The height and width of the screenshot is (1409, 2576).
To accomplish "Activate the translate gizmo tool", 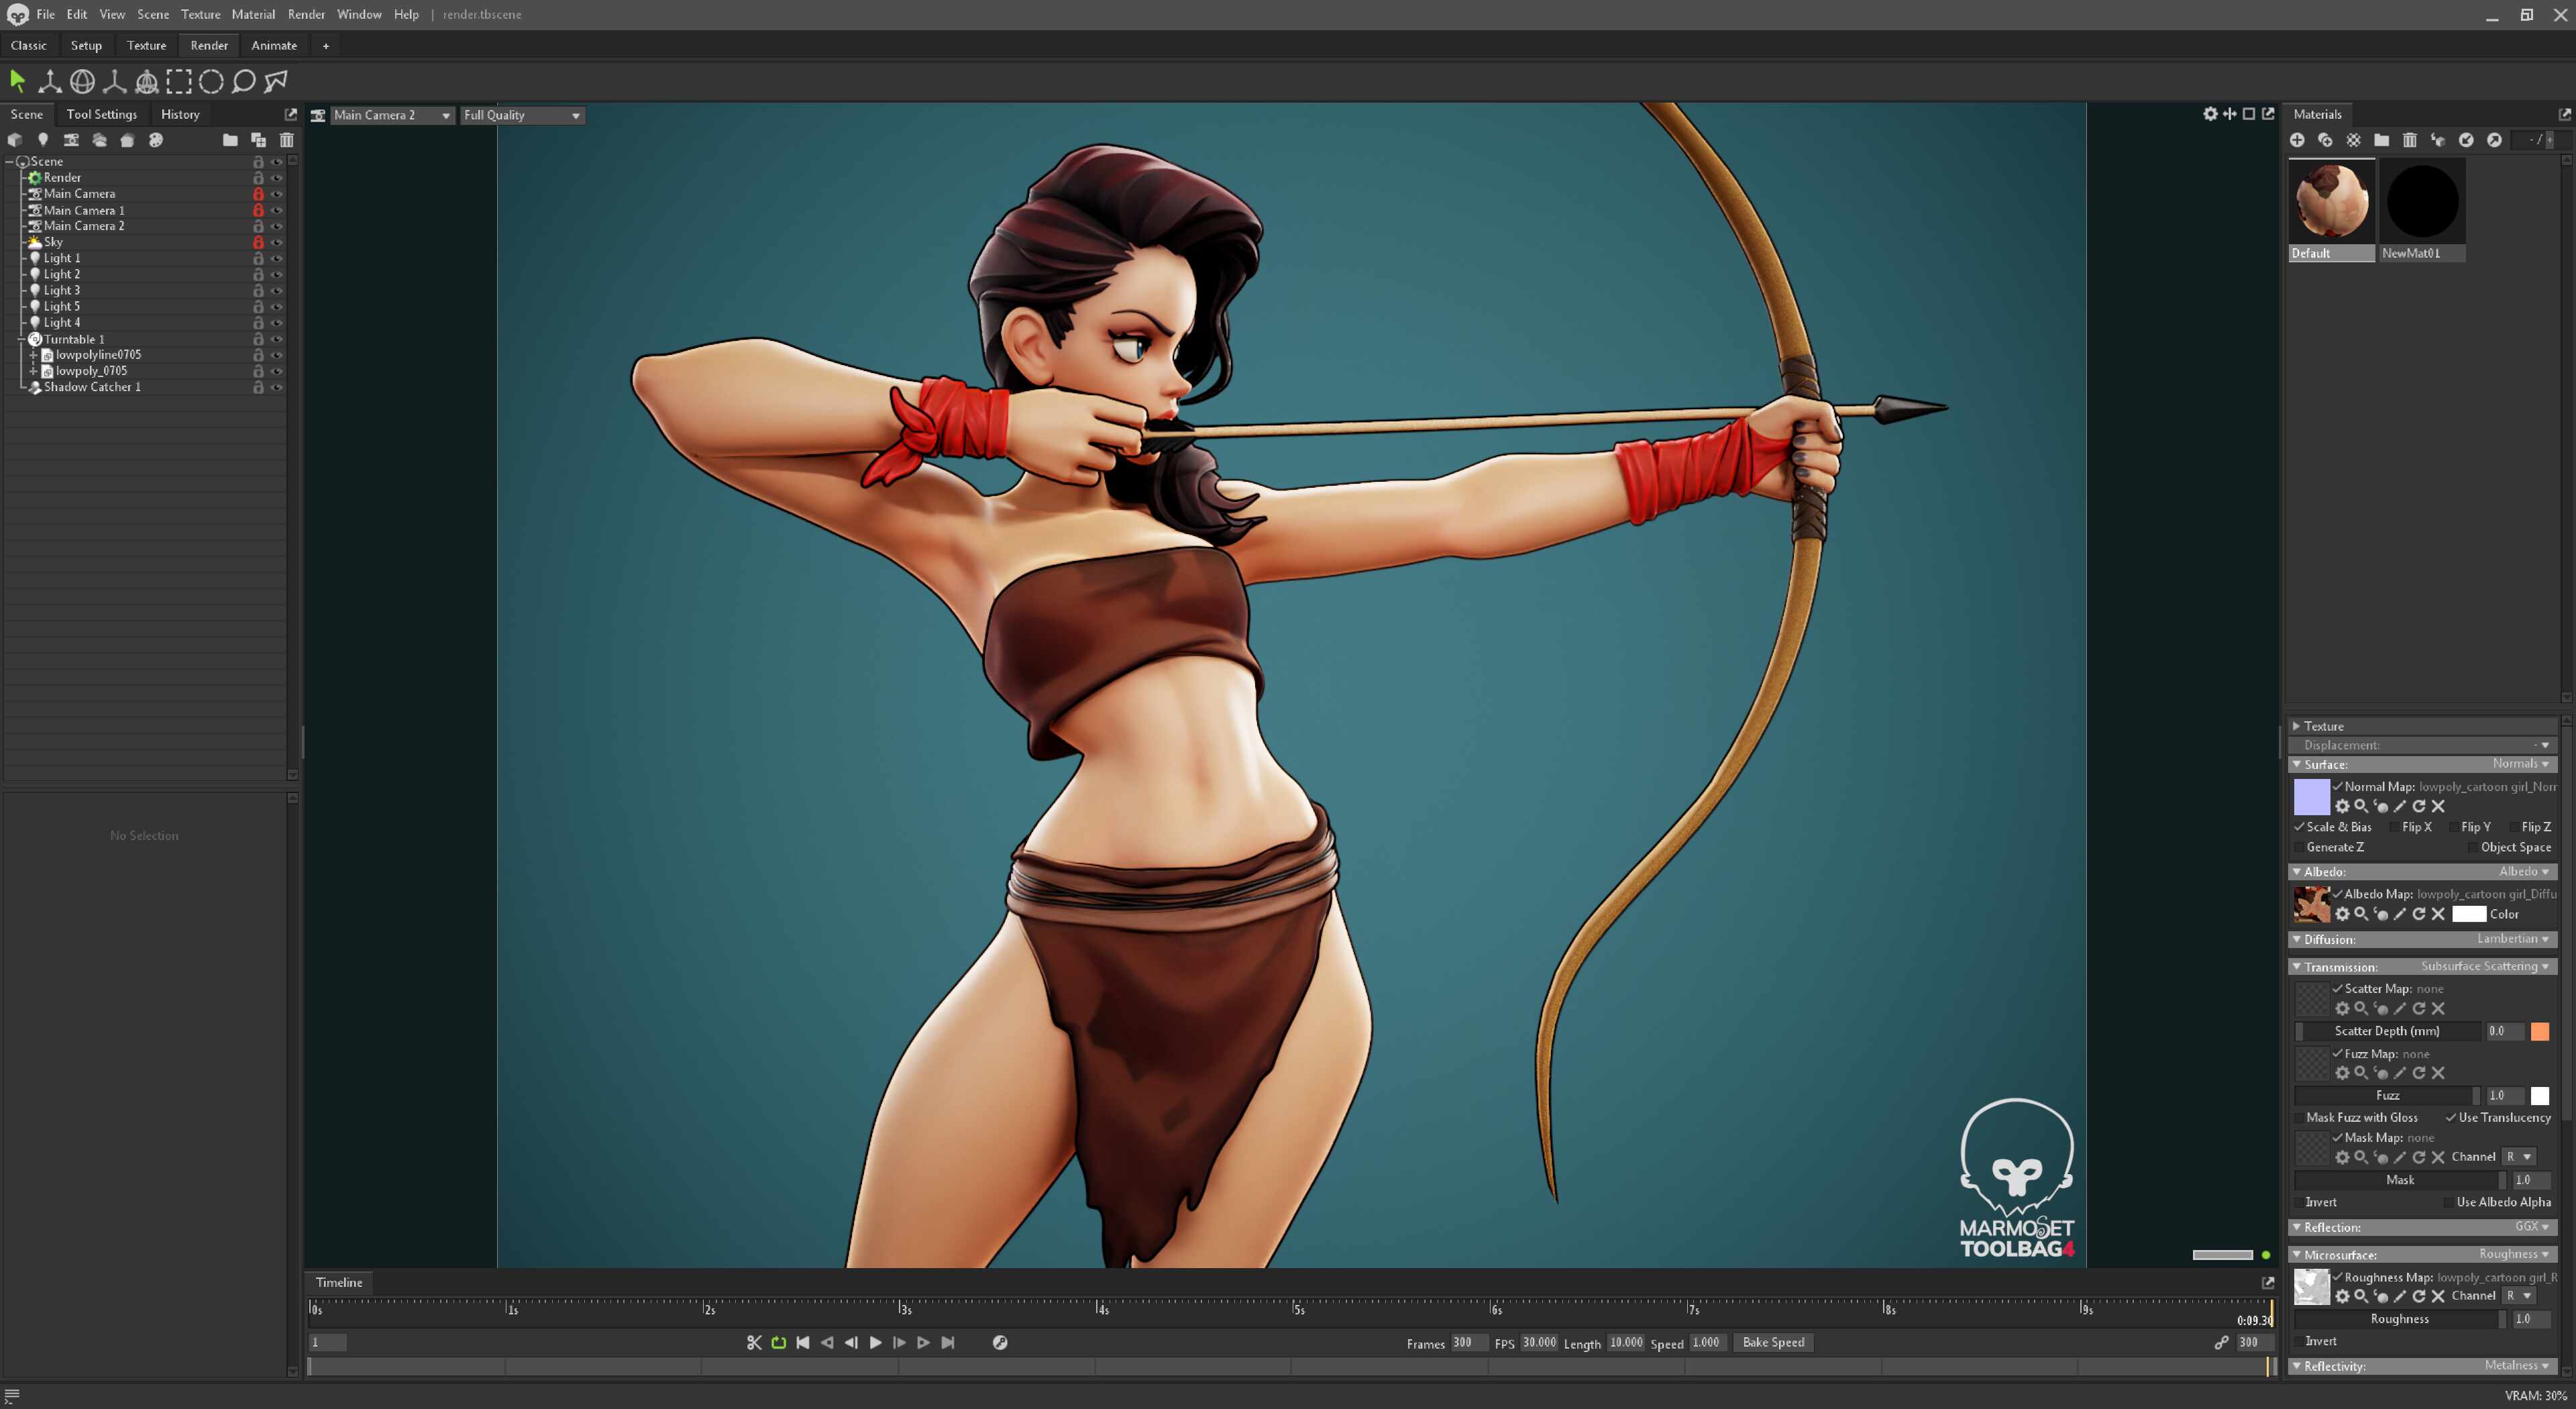I will 49,81.
